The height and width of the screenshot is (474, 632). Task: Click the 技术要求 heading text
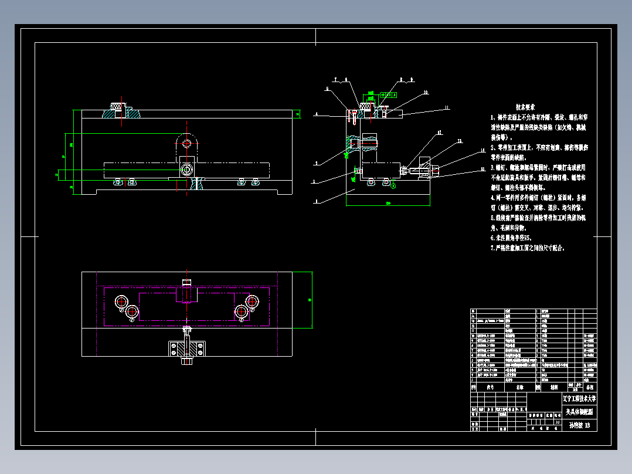tap(525, 107)
